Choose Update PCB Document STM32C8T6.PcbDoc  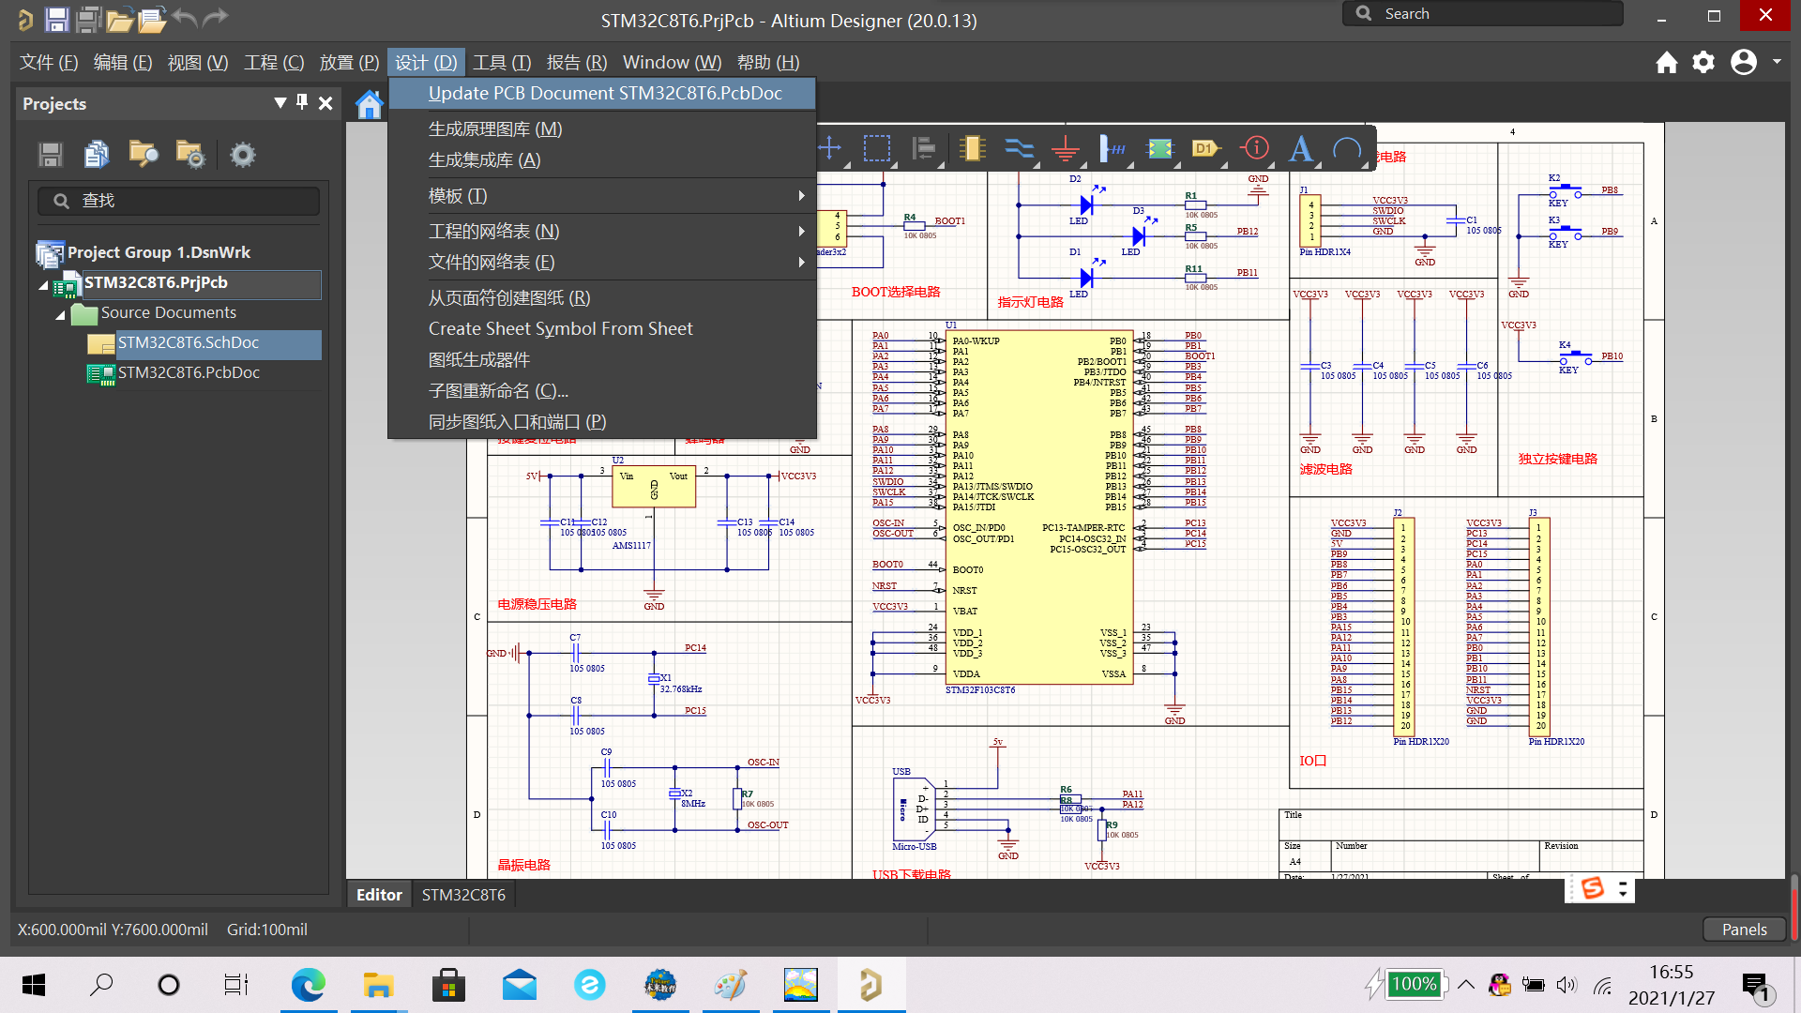point(604,93)
